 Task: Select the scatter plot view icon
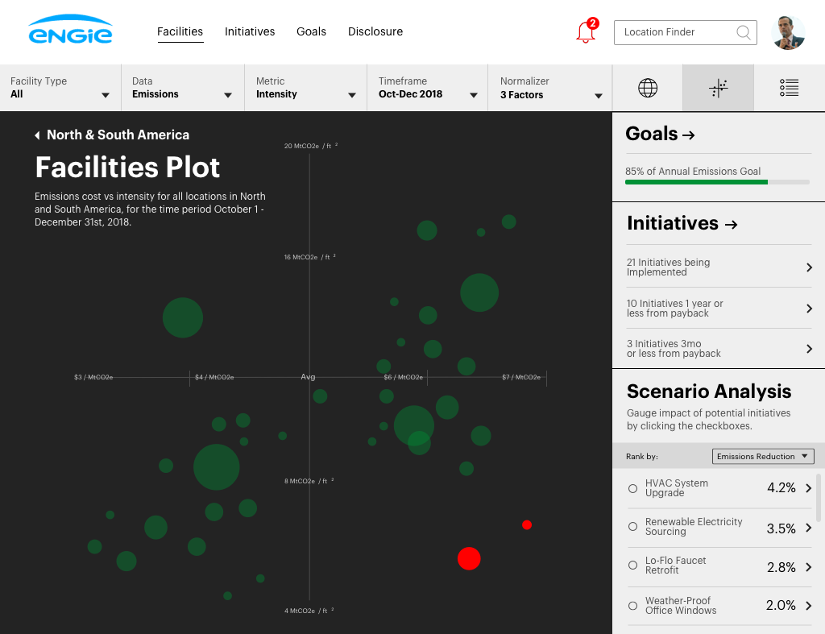click(x=717, y=88)
